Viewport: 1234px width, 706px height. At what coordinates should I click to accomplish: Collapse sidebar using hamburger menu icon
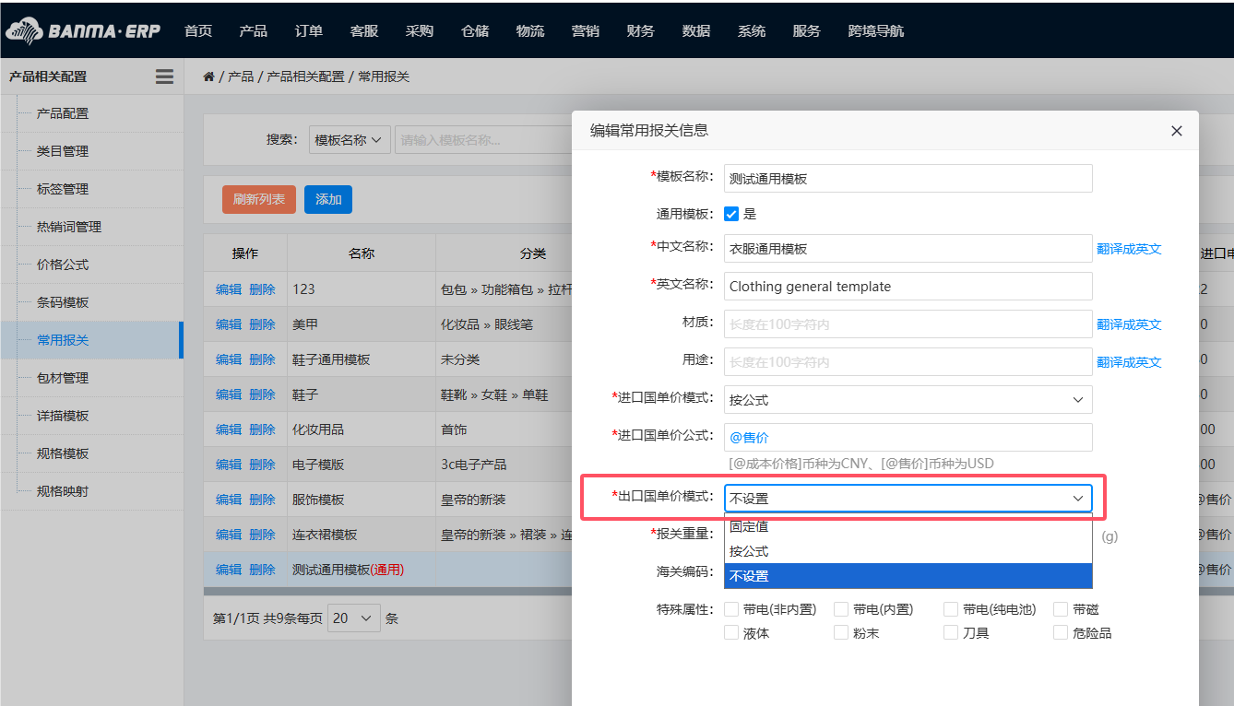click(x=164, y=77)
